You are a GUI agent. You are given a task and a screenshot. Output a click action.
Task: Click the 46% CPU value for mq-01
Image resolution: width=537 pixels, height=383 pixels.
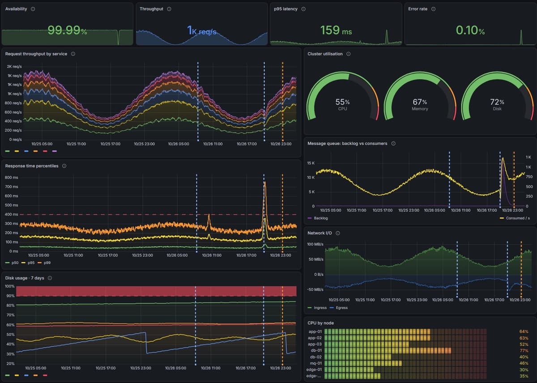[524, 363]
